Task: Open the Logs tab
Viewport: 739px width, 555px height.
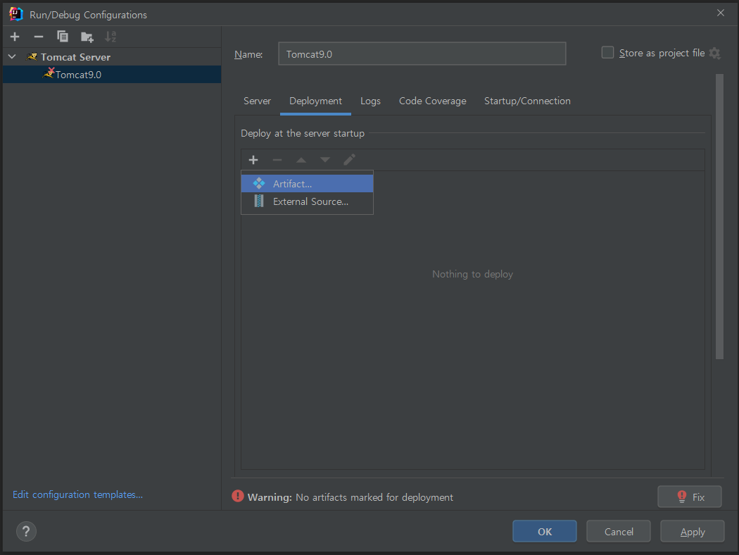Action: (370, 101)
